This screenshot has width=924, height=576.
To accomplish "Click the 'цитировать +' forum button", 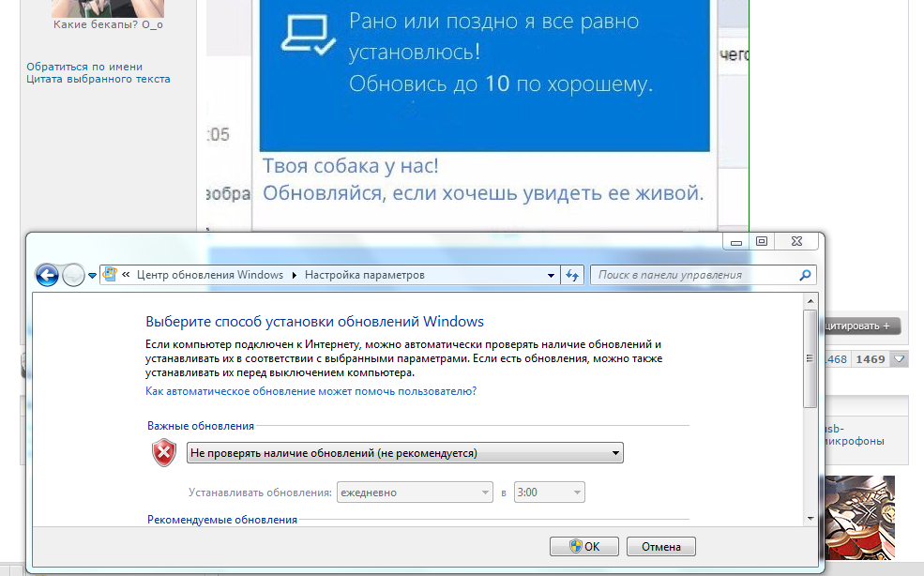I will click(861, 326).
